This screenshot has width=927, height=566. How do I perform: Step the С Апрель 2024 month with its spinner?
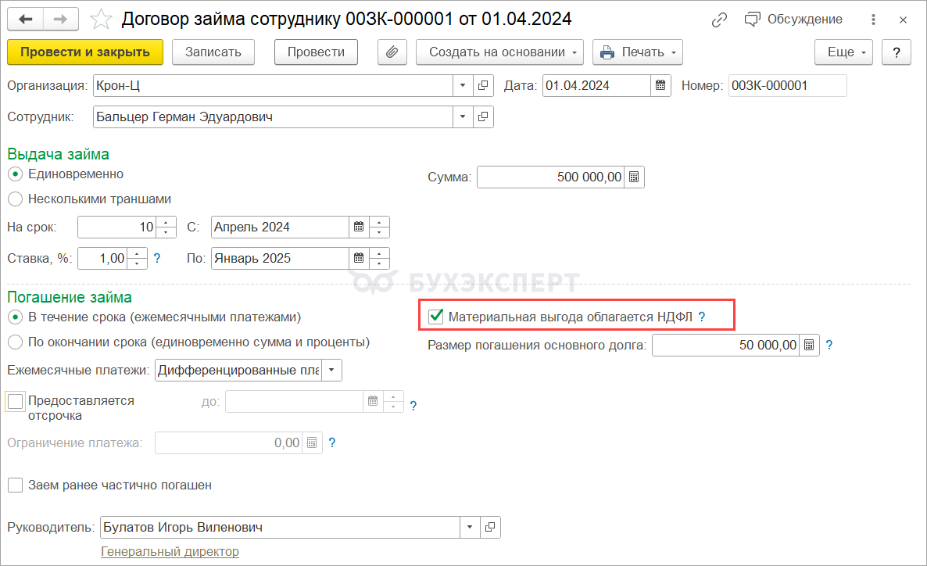(x=379, y=227)
